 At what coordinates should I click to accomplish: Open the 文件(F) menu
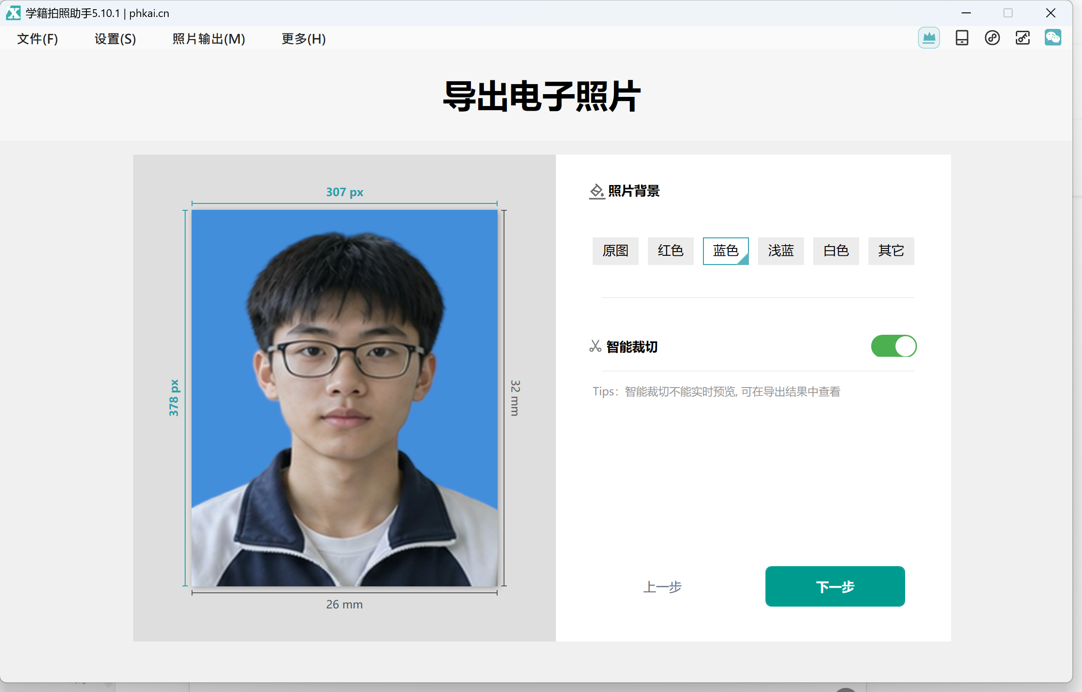(38, 39)
